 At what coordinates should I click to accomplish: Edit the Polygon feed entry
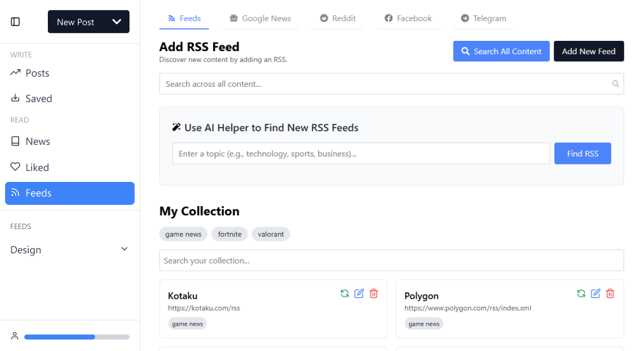tap(596, 294)
